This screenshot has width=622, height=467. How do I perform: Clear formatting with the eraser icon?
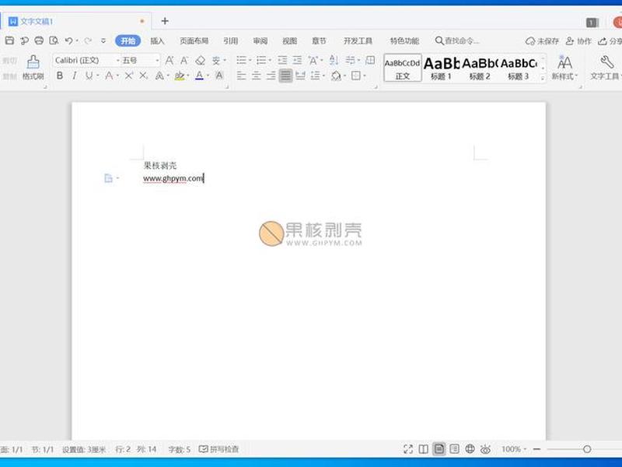click(201, 61)
